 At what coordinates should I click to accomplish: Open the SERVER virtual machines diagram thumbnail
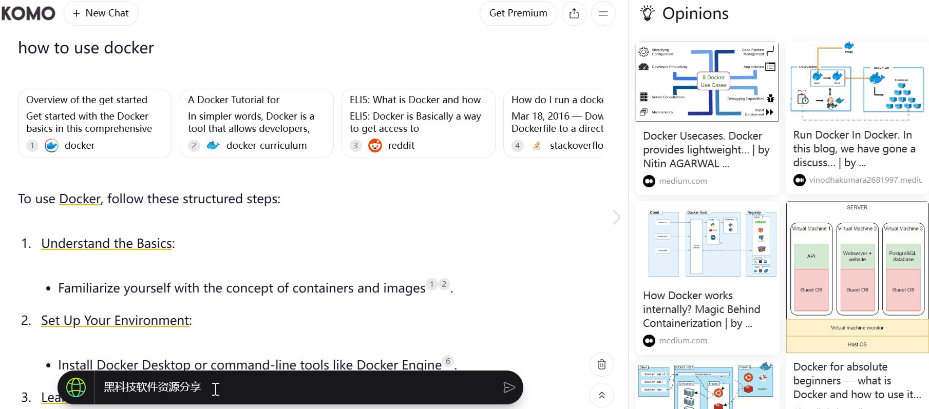point(857,277)
